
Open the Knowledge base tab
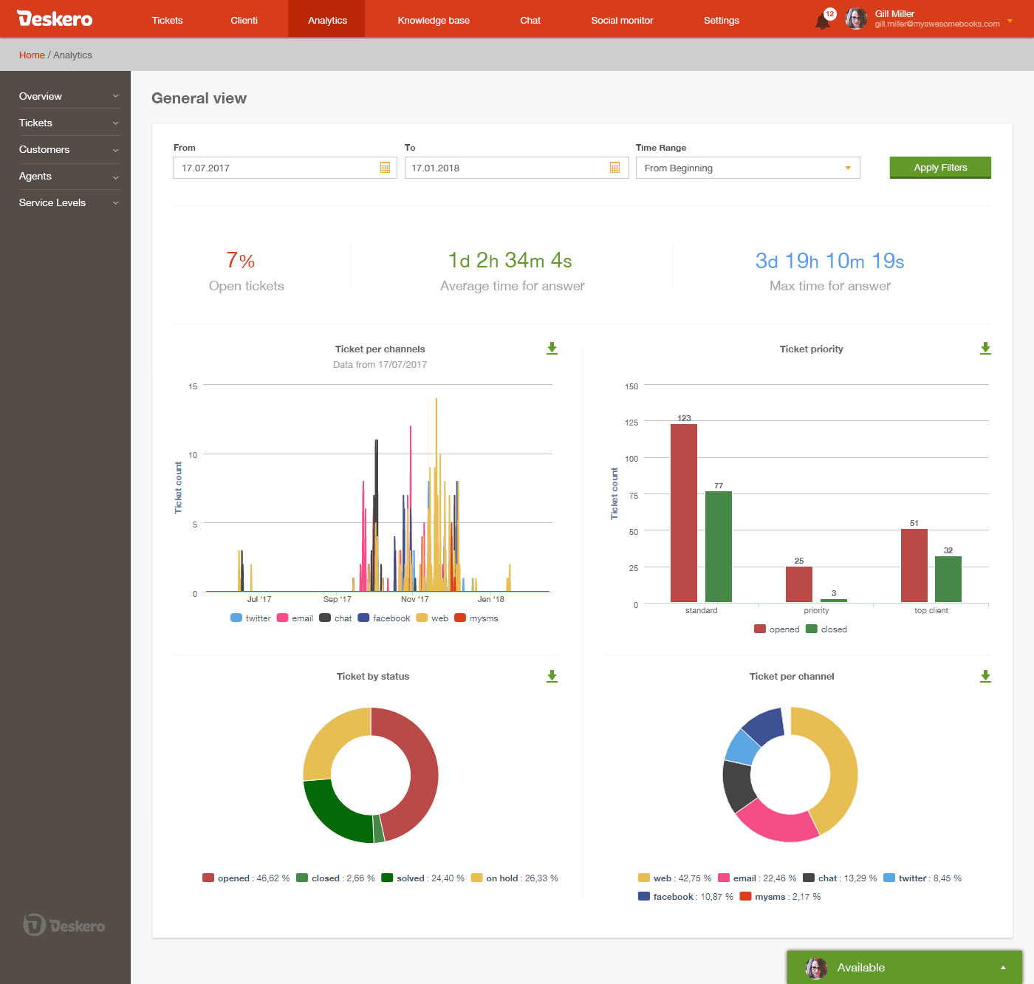[434, 20]
